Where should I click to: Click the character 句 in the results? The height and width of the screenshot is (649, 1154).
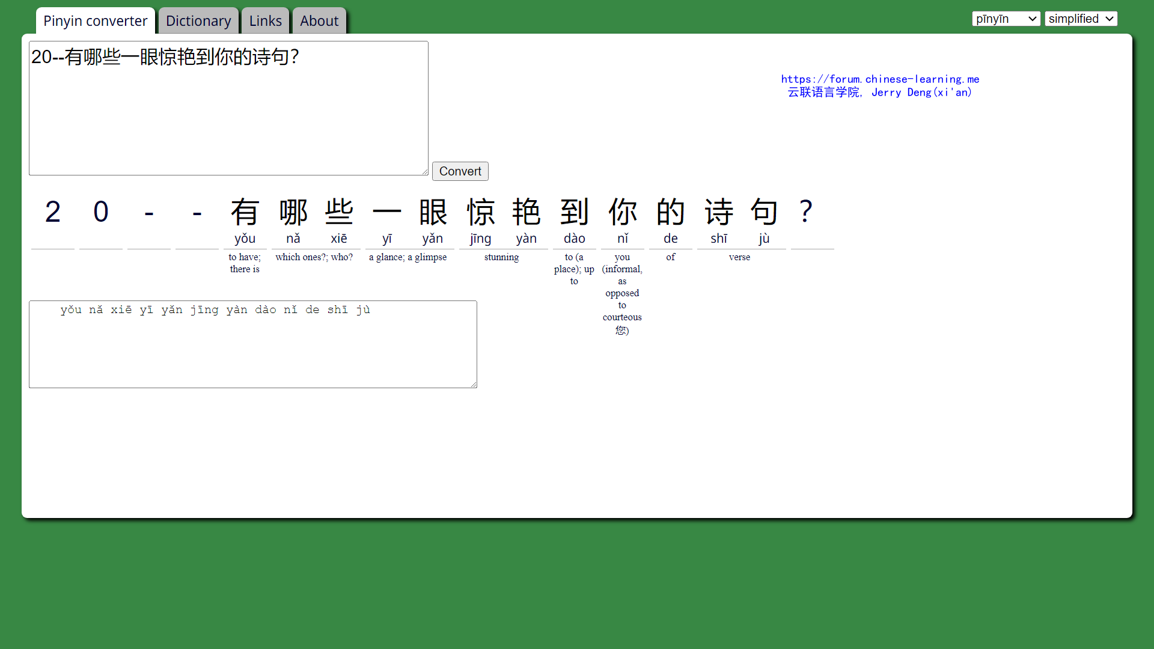(765, 212)
